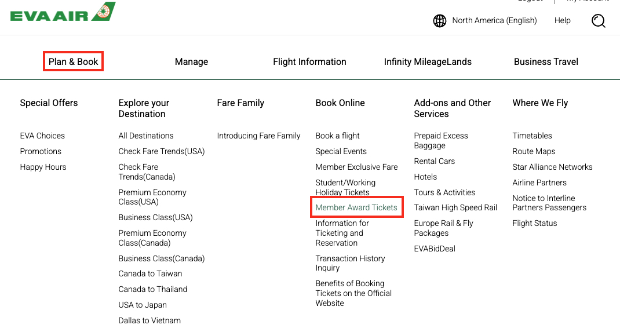
Task: Open the Infinity MileageLands menu
Action: click(428, 61)
